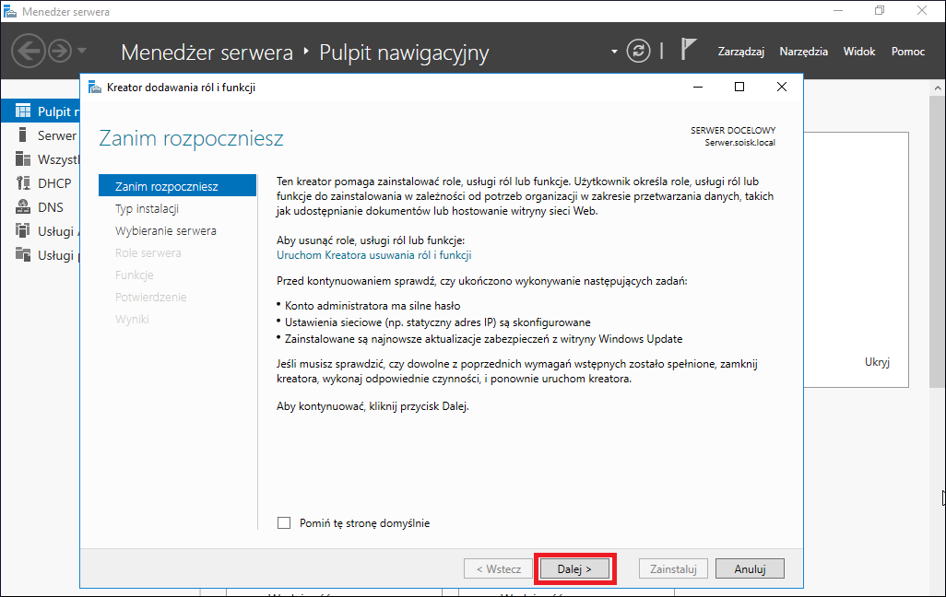Click the Anuluj button
This screenshot has height=597, width=946.
pyautogui.click(x=750, y=568)
